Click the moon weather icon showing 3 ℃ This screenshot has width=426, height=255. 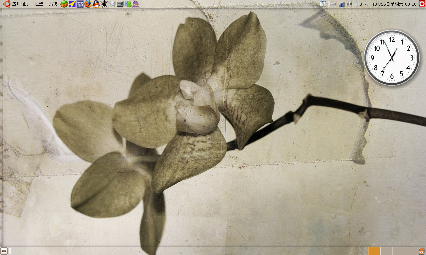[x=361, y=4]
